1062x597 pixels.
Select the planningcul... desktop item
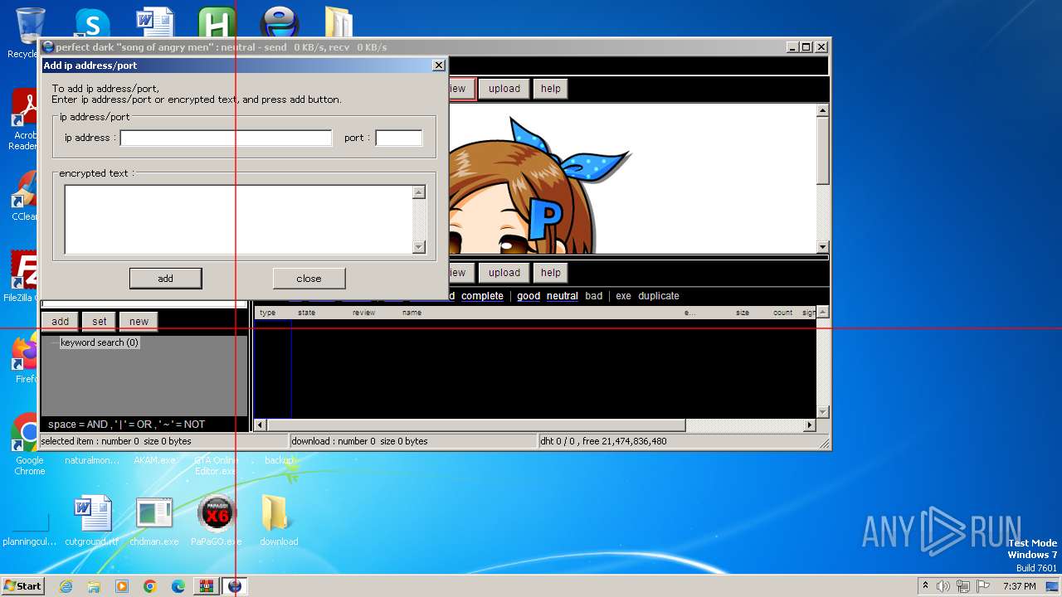pos(29,529)
